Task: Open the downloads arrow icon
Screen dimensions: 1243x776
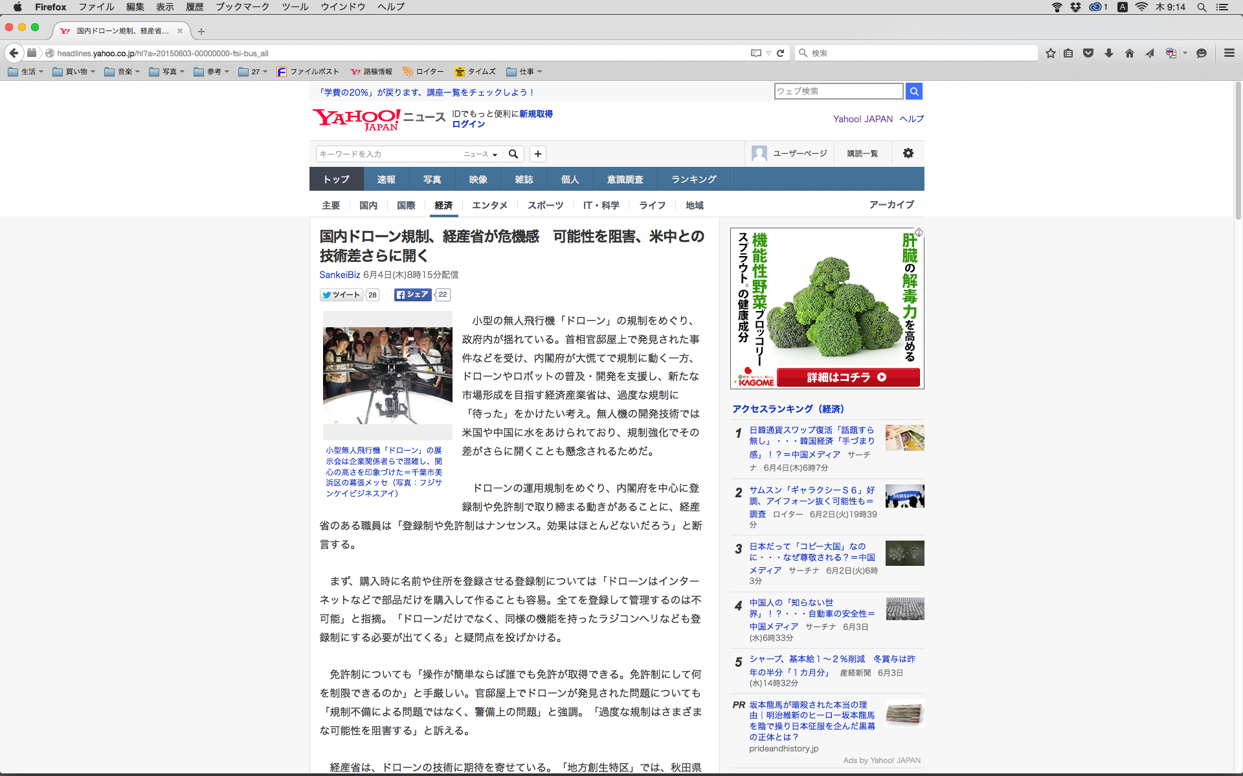Action: coord(1109,53)
